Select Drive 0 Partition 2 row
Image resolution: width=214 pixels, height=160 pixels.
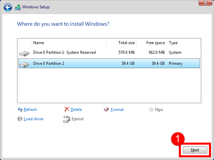click(x=109, y=63)
